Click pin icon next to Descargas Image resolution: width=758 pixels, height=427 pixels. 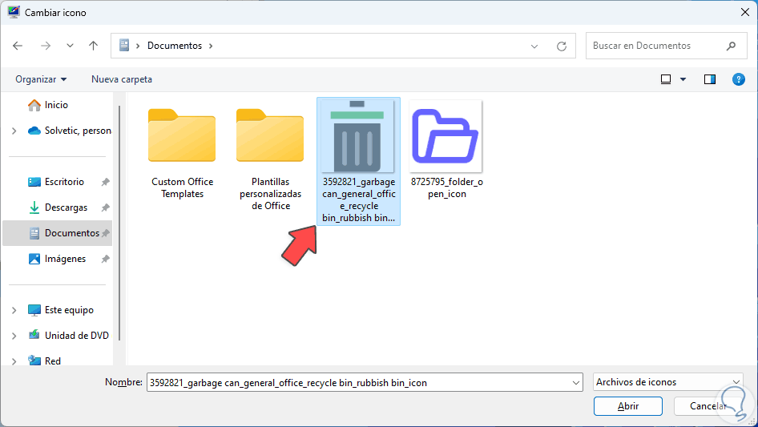(x=105, y=207)
